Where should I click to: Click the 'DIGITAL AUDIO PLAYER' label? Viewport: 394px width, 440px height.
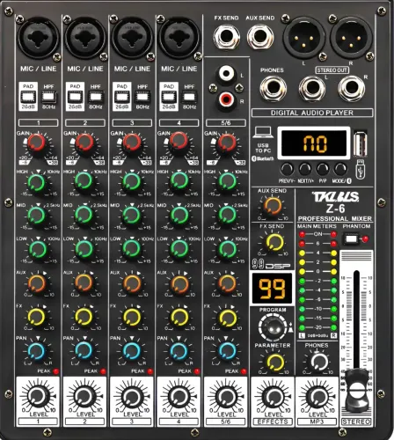(x=312, y=113)
